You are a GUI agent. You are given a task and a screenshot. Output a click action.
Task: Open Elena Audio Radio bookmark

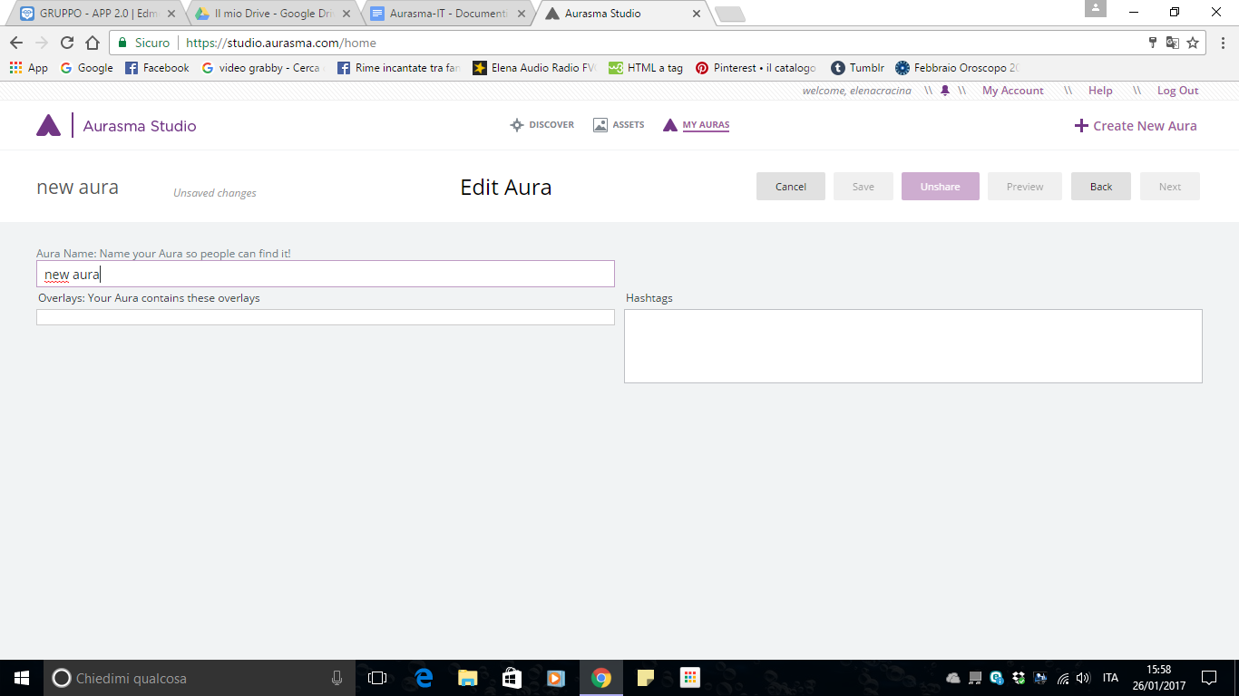[534, 68]
